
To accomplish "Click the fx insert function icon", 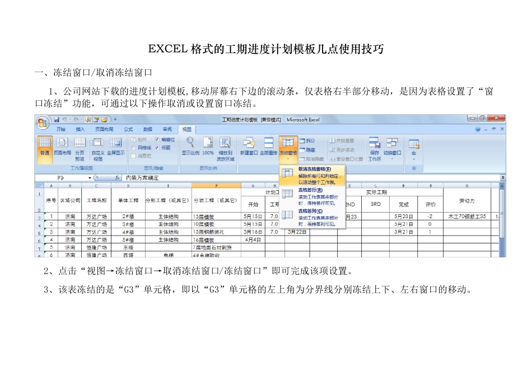I will [117, 178].
